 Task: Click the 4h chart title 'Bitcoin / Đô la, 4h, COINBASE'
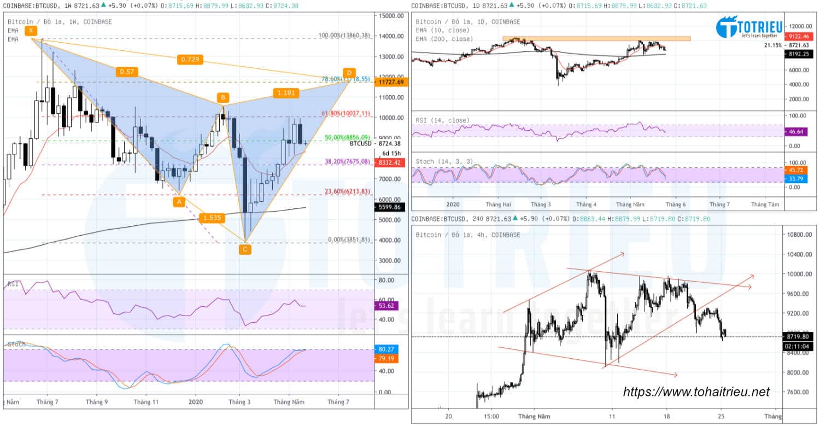[468, 235]
